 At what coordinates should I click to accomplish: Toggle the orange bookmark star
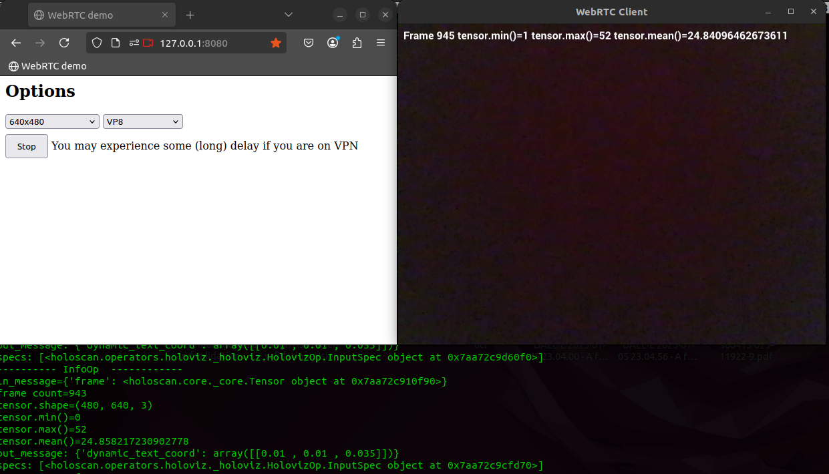pos(275,43)
